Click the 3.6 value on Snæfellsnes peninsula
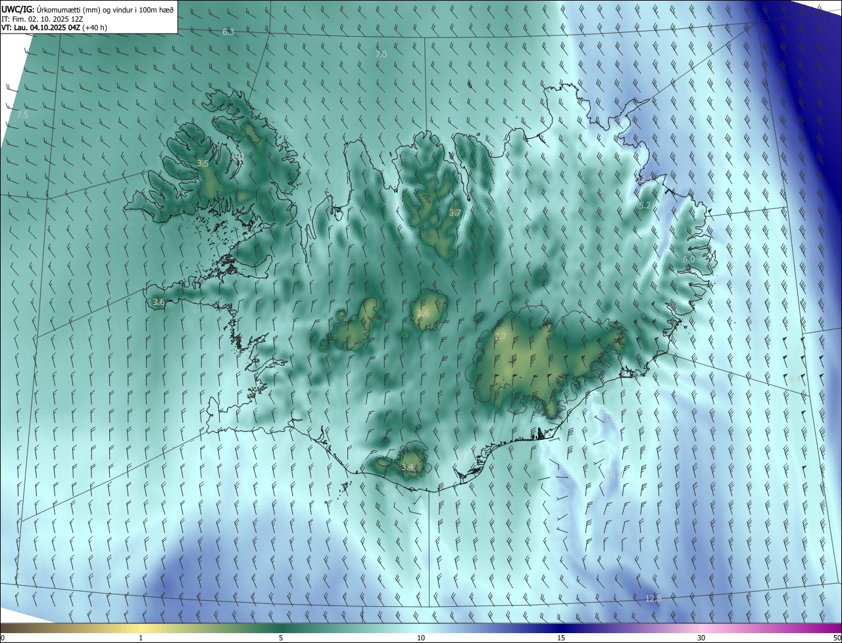This screenshot has height=643, width=842. 159,302
